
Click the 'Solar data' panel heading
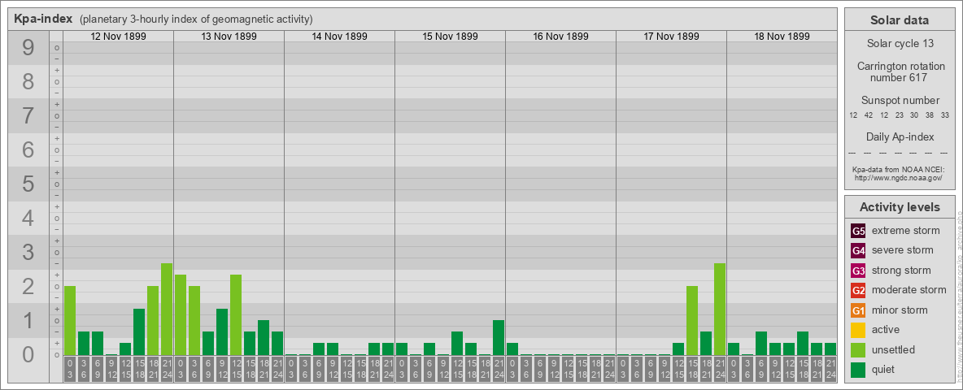[x=899, y=20]
